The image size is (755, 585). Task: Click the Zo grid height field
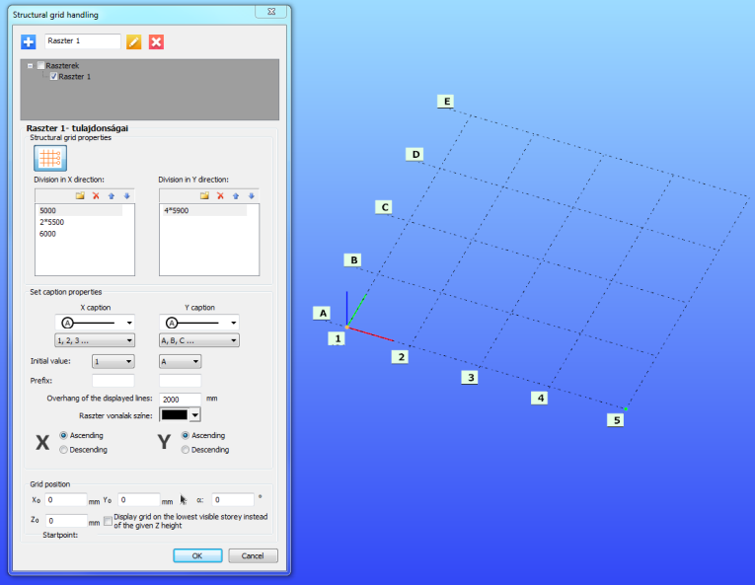click(x=66, y=521)
